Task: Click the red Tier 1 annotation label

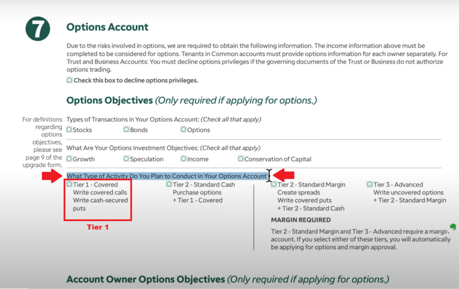Action: (98, 227)
